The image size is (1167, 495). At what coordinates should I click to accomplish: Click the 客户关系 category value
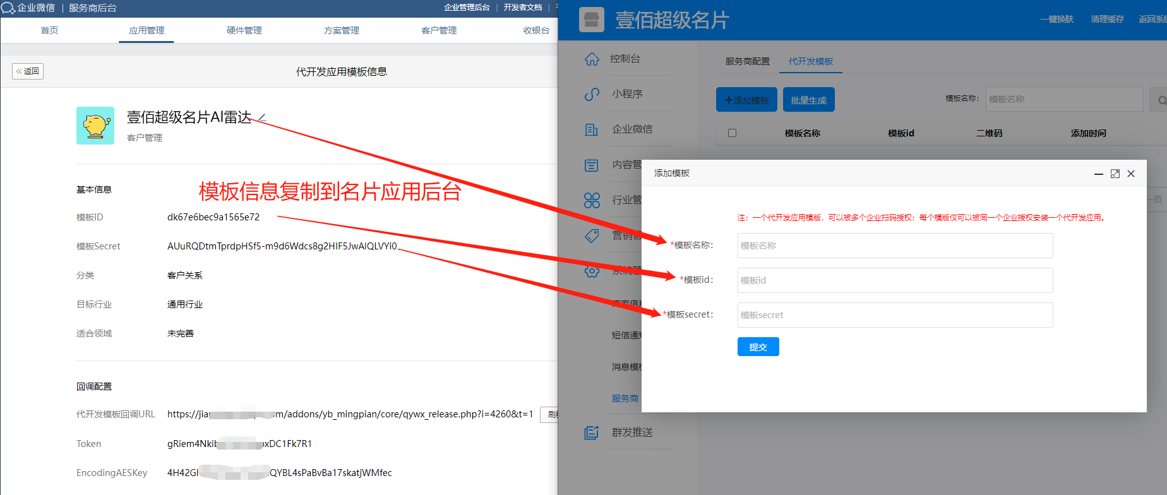click(185, 275)
